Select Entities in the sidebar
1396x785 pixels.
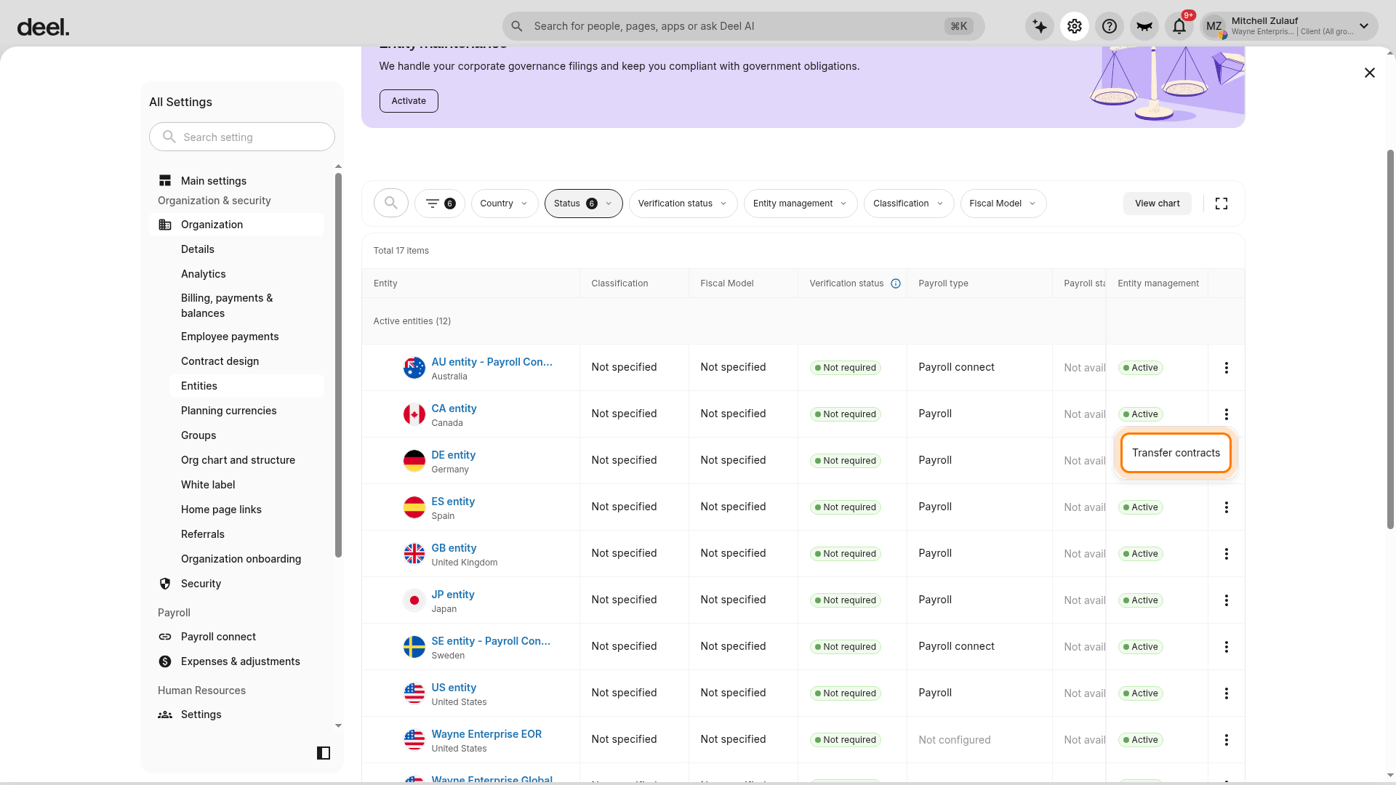[x=247, y=386]
